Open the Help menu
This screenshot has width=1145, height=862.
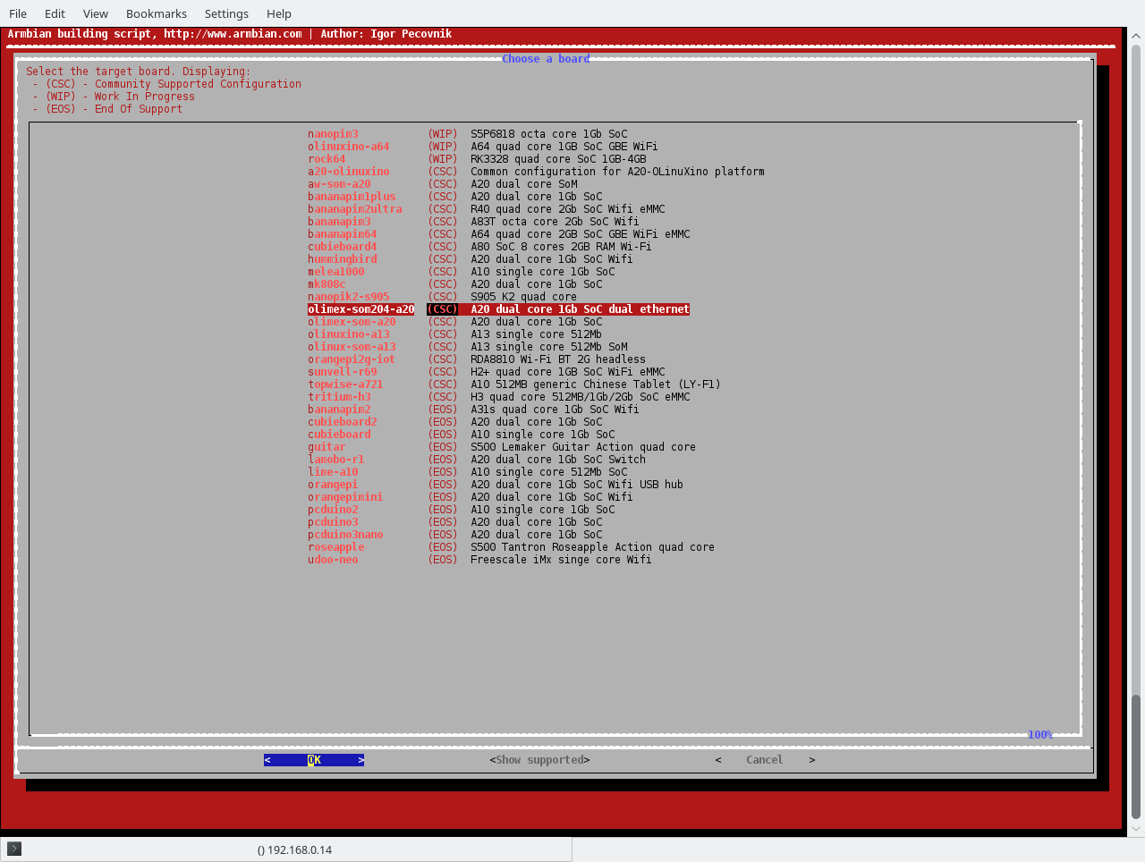279,13
